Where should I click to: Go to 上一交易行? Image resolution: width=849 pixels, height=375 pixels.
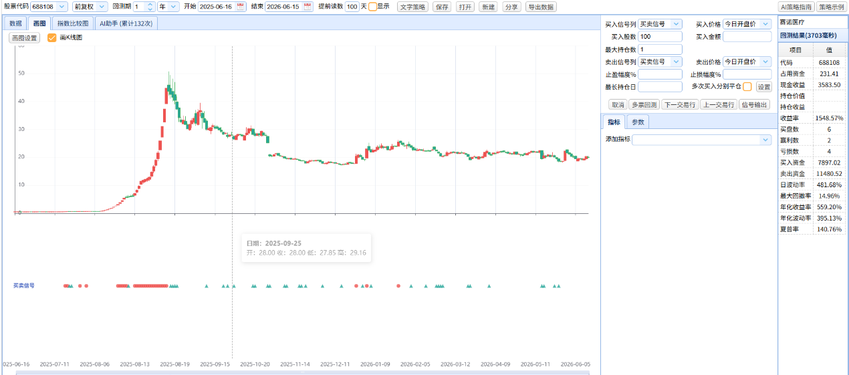click(x=718, y=105)
